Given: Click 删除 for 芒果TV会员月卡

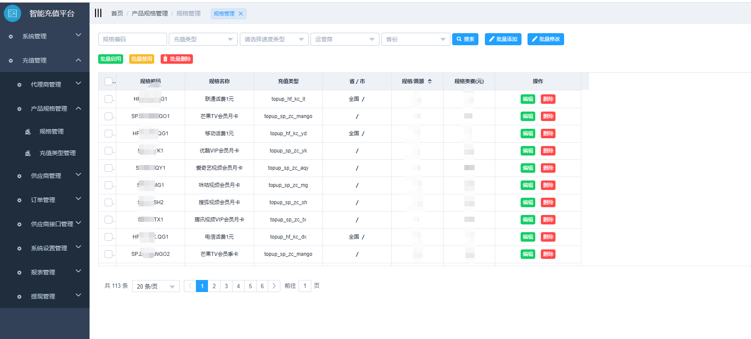Looking at the screenshot, I should [x=548, y=116].
